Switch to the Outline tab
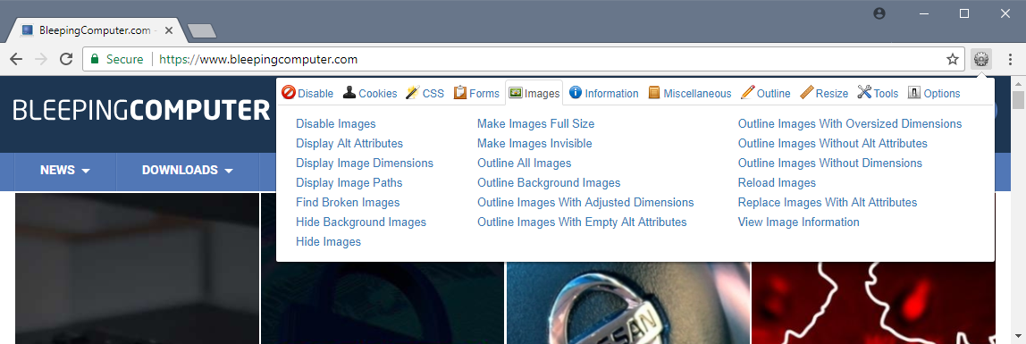The height and width of the screenshot is (344, 1026). point(766,94)
